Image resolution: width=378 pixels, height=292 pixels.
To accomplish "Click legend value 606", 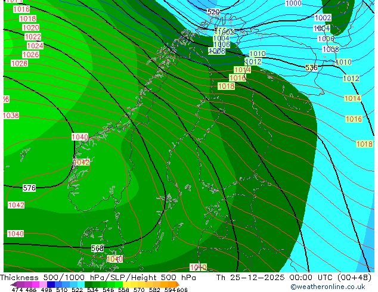I will 182,290.
